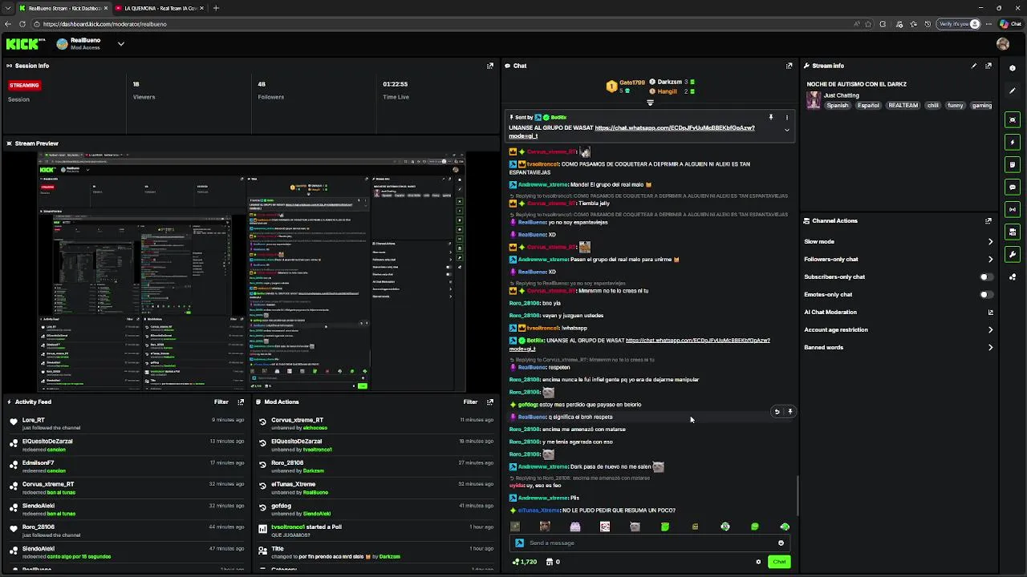This screenshot has height=577, width=1027.
Task: Click the right sidebar wrench icon
Action: coord(1013,254)
